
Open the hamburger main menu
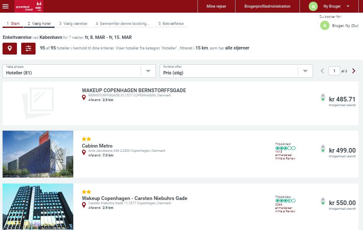[6, 6]
